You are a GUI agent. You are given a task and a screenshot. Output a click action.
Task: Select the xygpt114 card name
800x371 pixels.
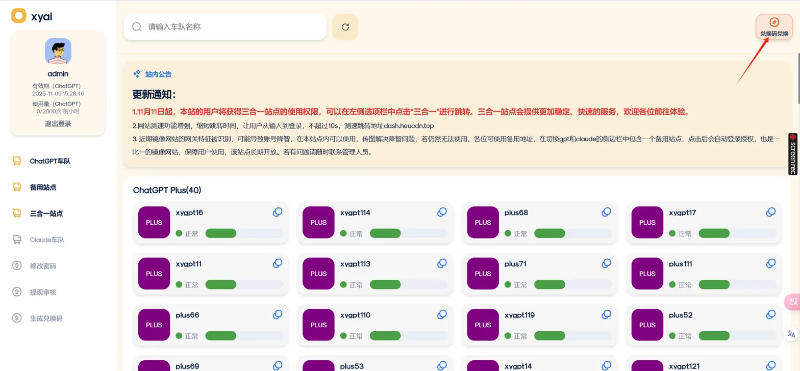tap(355, 213)
